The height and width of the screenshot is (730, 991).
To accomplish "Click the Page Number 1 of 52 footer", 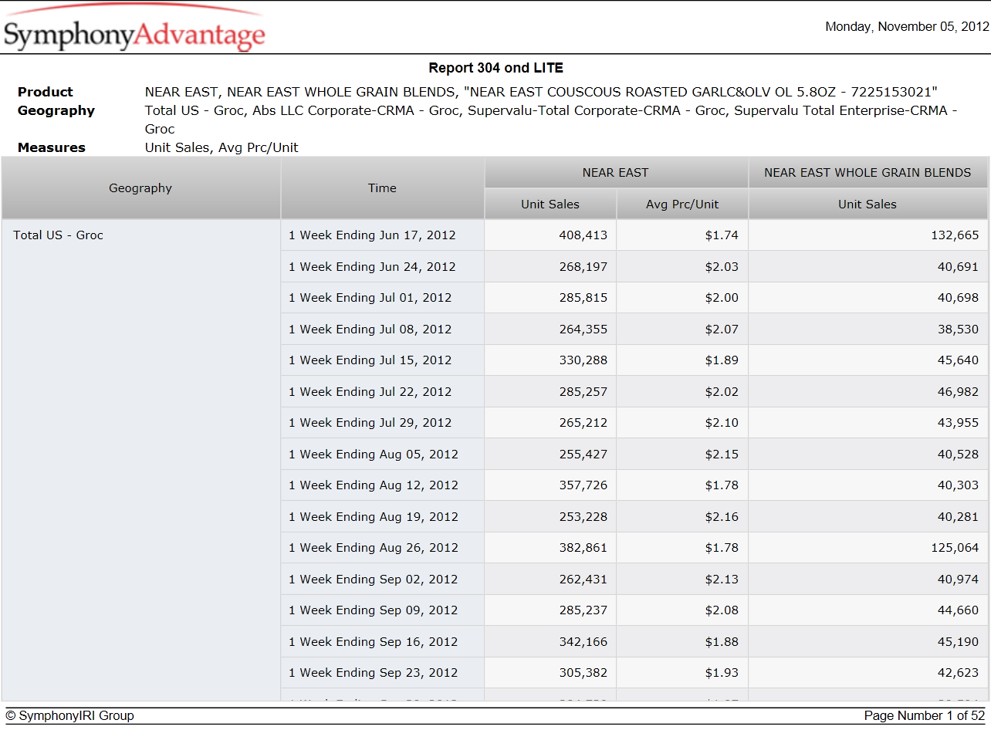I will [925, 716].
